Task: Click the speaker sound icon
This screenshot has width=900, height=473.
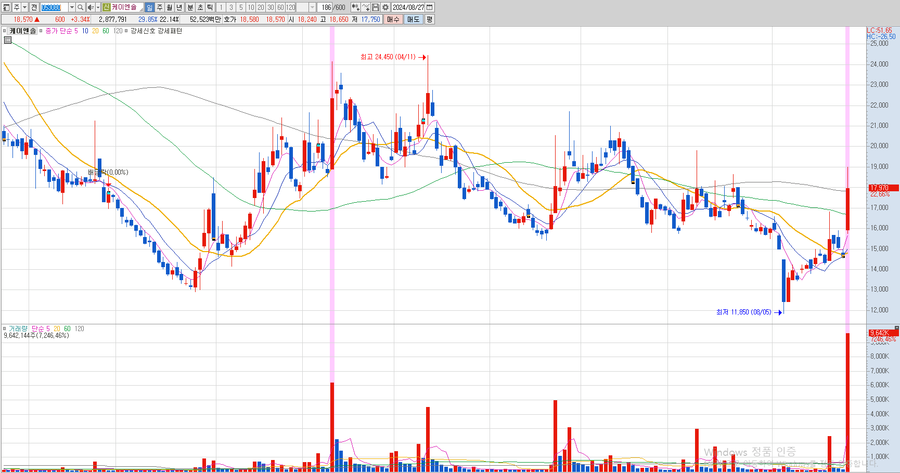Action: [x=91, y=7]
